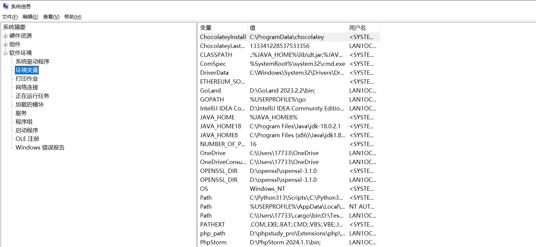
Task: Select the GOPATH variable row
Action: coord(212,100)
